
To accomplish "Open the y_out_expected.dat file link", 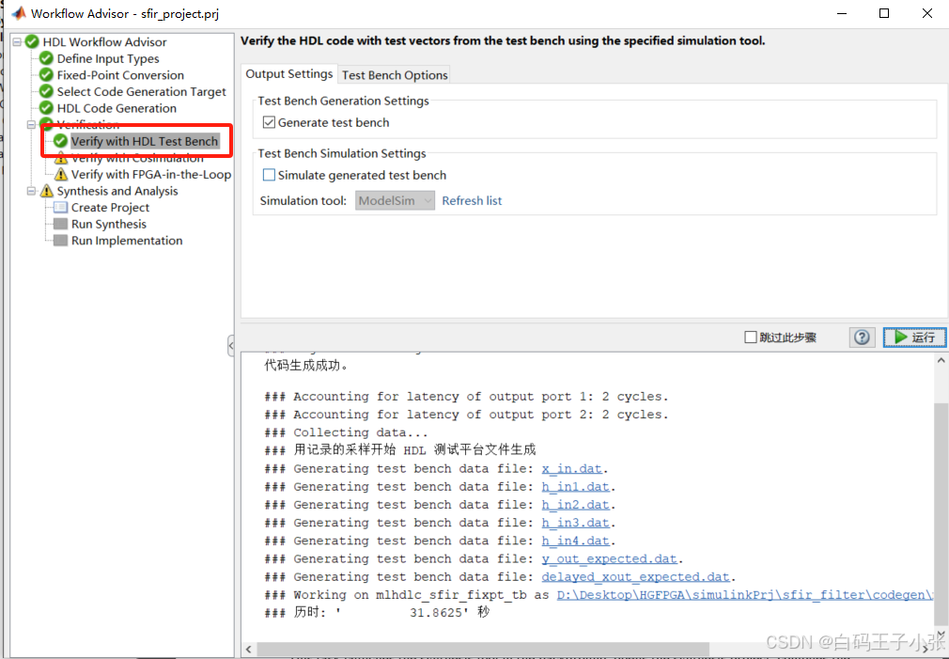I will 610,559.
